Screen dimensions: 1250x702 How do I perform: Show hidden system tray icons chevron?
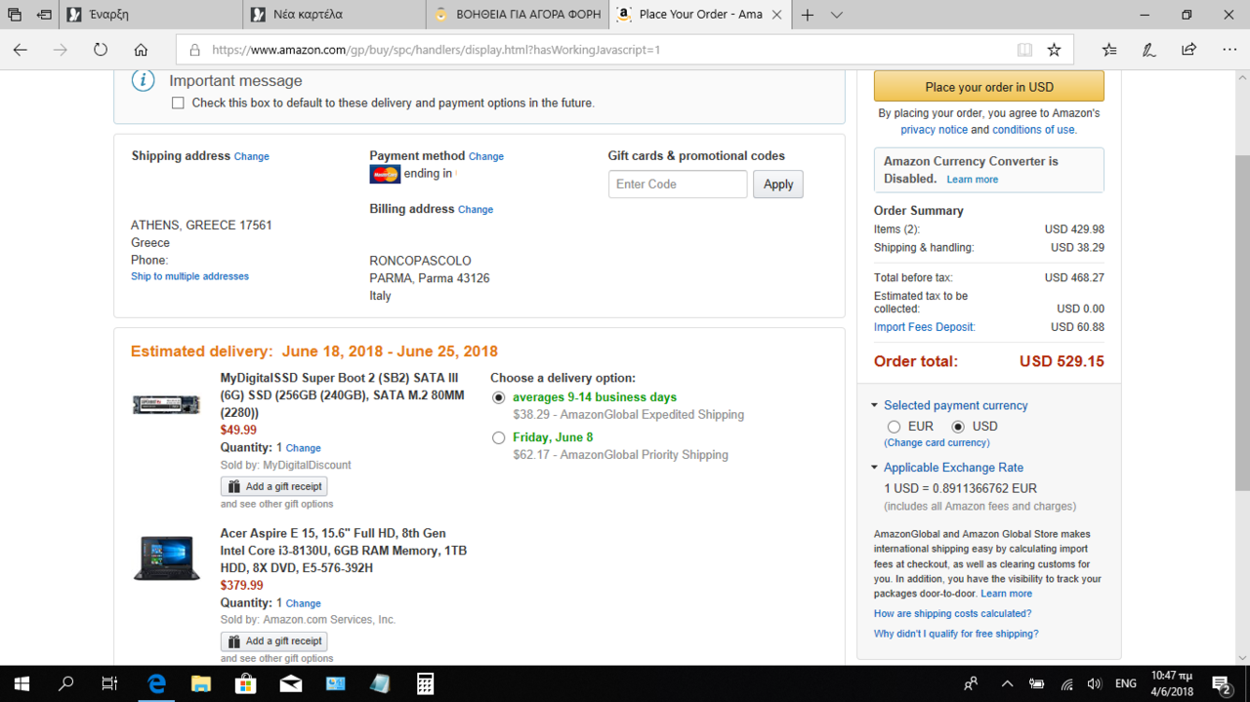(x=1007, y=683)
